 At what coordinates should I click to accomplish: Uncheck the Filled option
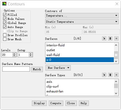pyautogui.click(x=5, y=15)
